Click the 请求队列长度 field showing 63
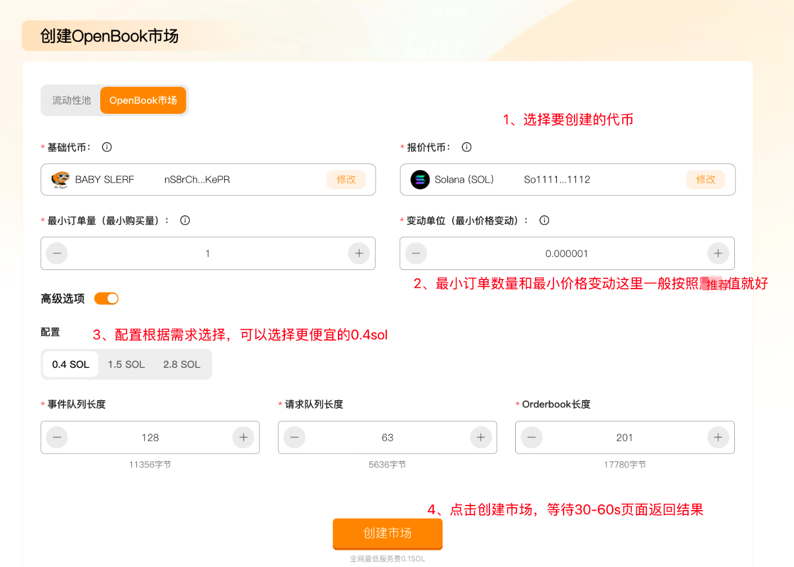Viewport: 794px width, 567px height. (387, 437)
